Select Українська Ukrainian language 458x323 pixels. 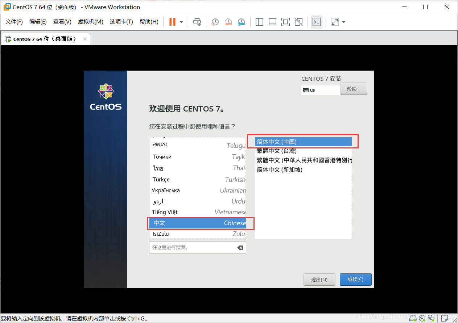pyautogui.click(x=198, y=190)
